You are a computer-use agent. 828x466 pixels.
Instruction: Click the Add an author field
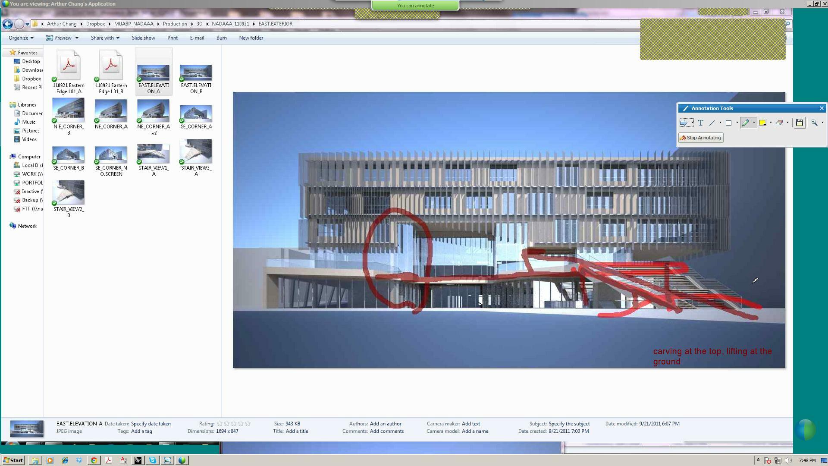(x=386, y=424)
